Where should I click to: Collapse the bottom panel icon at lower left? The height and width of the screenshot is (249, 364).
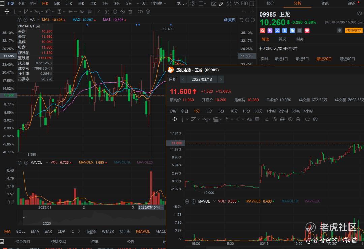pos(2,241)
